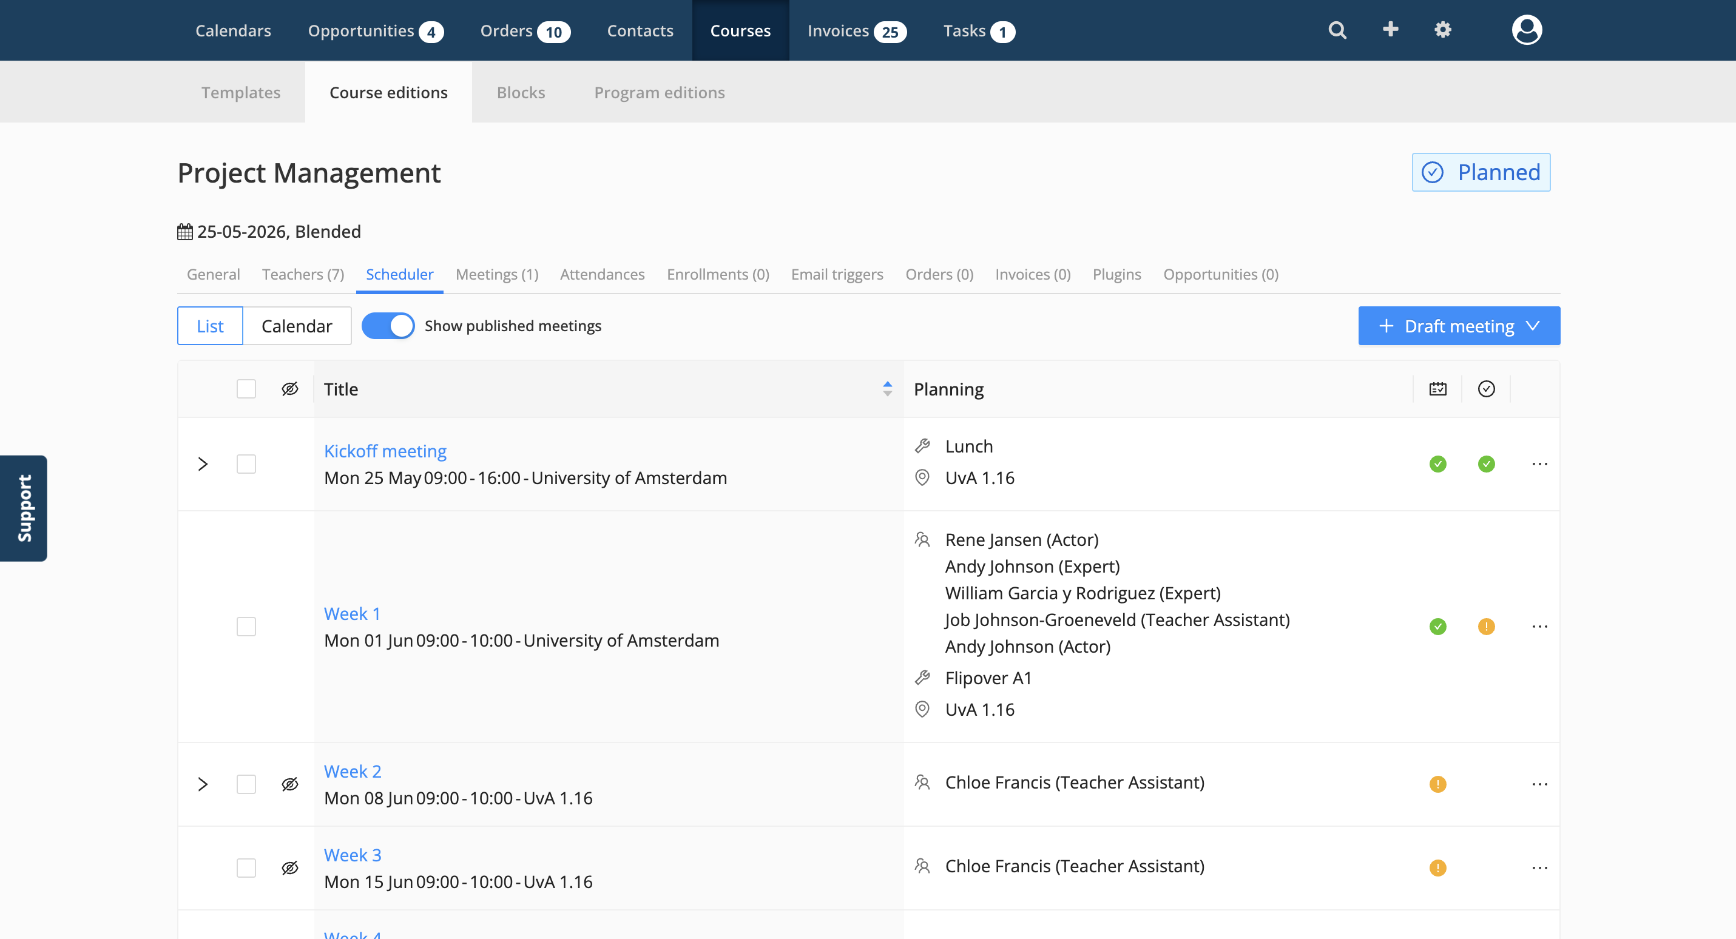Open the Week 3 link
Screen dimensions: 1736x939
coord(353,854)
